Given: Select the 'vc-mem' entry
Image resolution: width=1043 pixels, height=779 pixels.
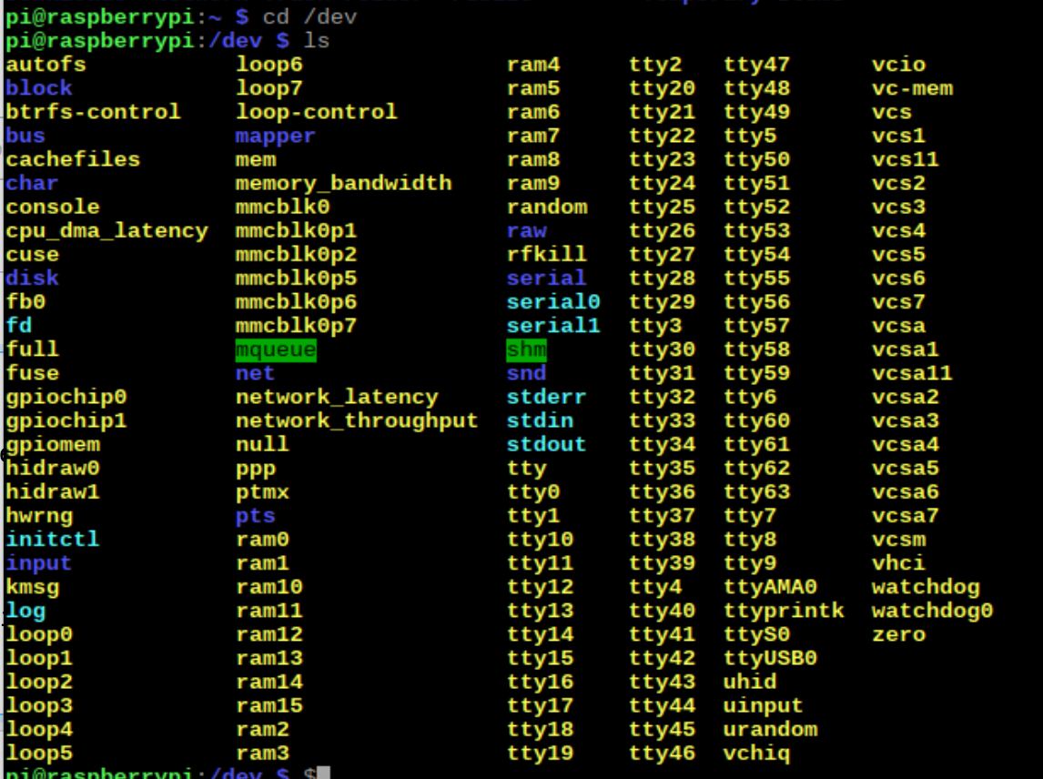Looking at the screenshot, I should [x=913, y=87].
